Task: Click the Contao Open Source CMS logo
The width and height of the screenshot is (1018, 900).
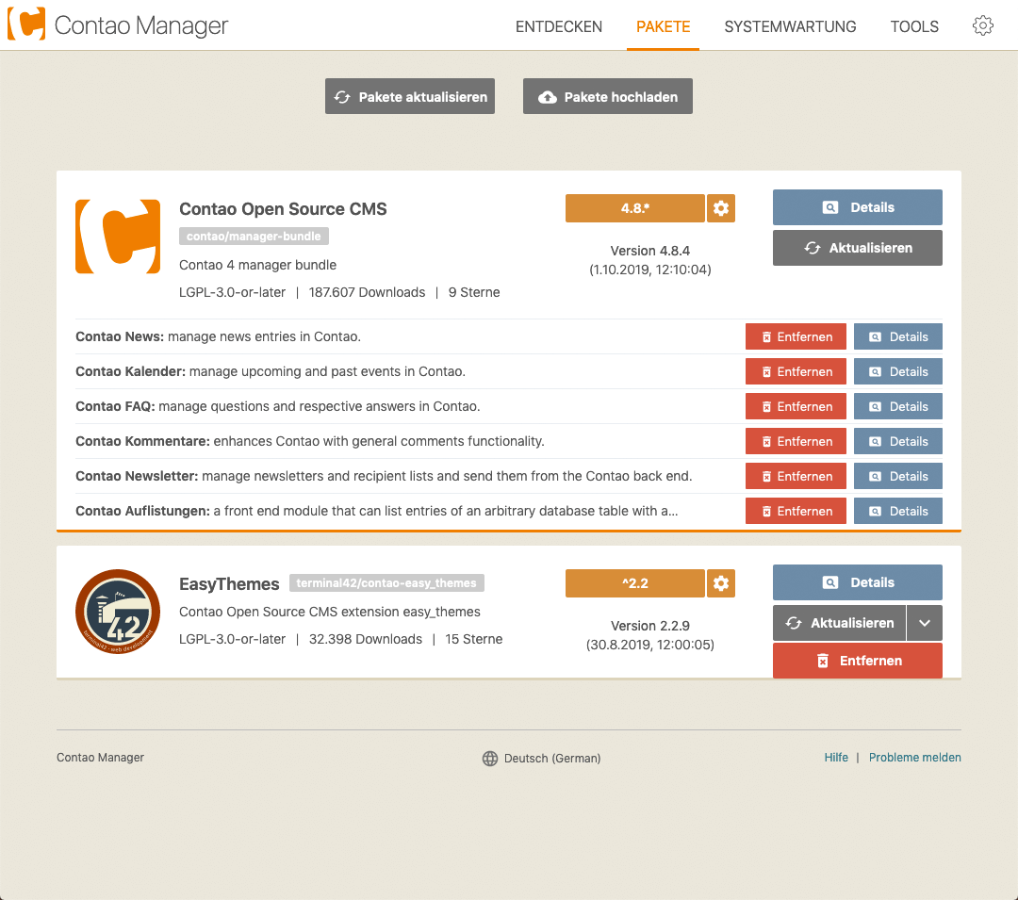Action: coord(118,237)
